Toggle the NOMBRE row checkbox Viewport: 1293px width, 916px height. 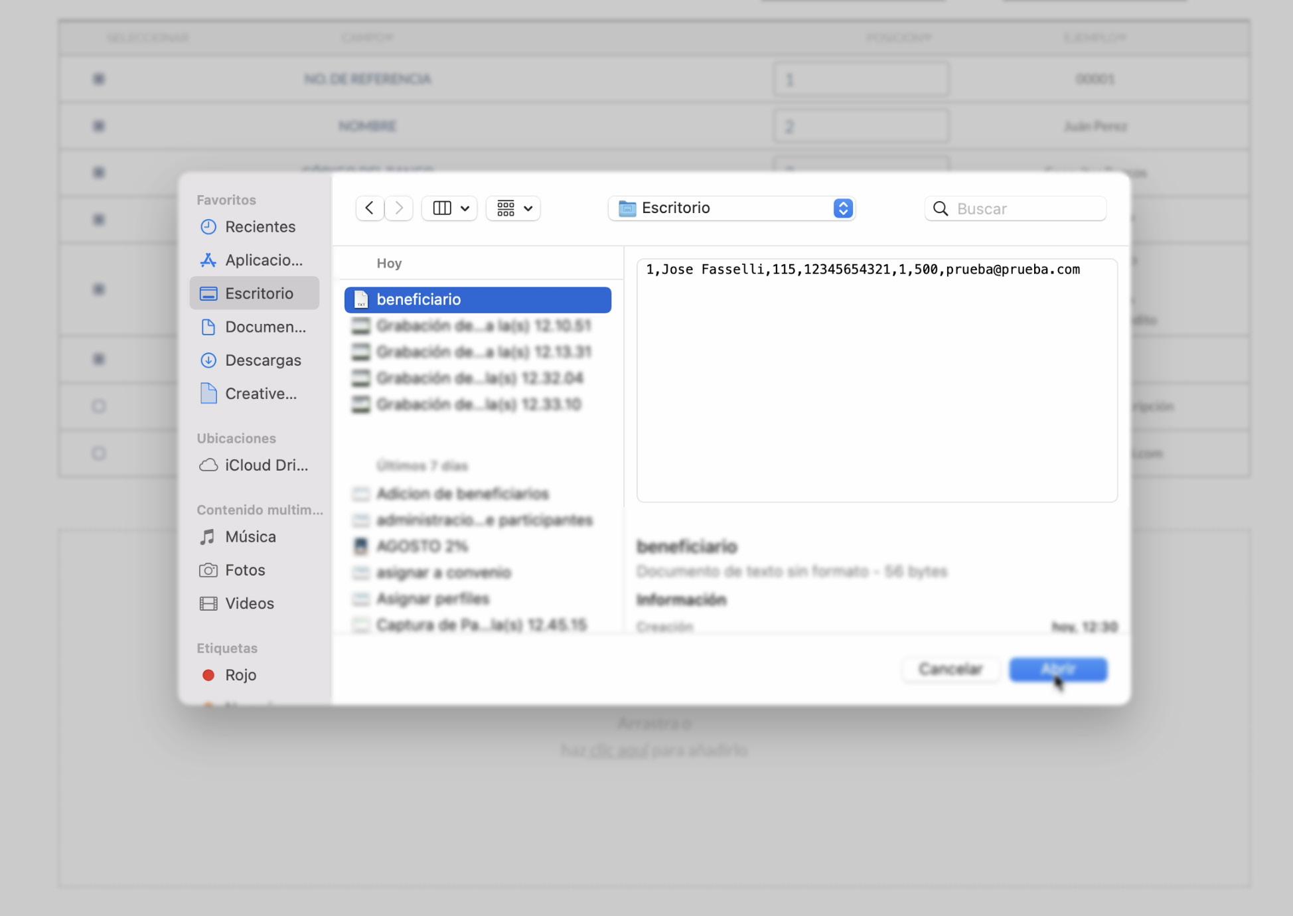(99, 126)
